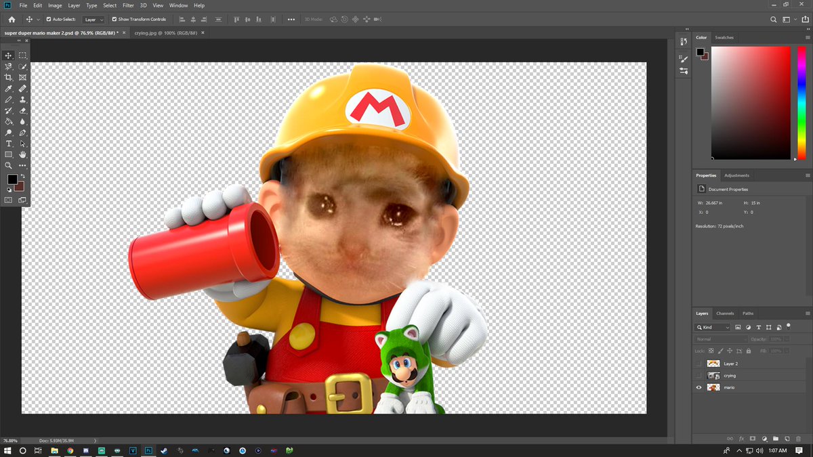Uncheck the Auto-Select checkbox
Screen dimensions: 813x457
tap(48, 20)
